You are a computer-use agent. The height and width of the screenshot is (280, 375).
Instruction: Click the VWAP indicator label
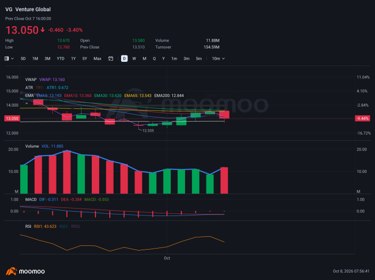coord(31,79)
